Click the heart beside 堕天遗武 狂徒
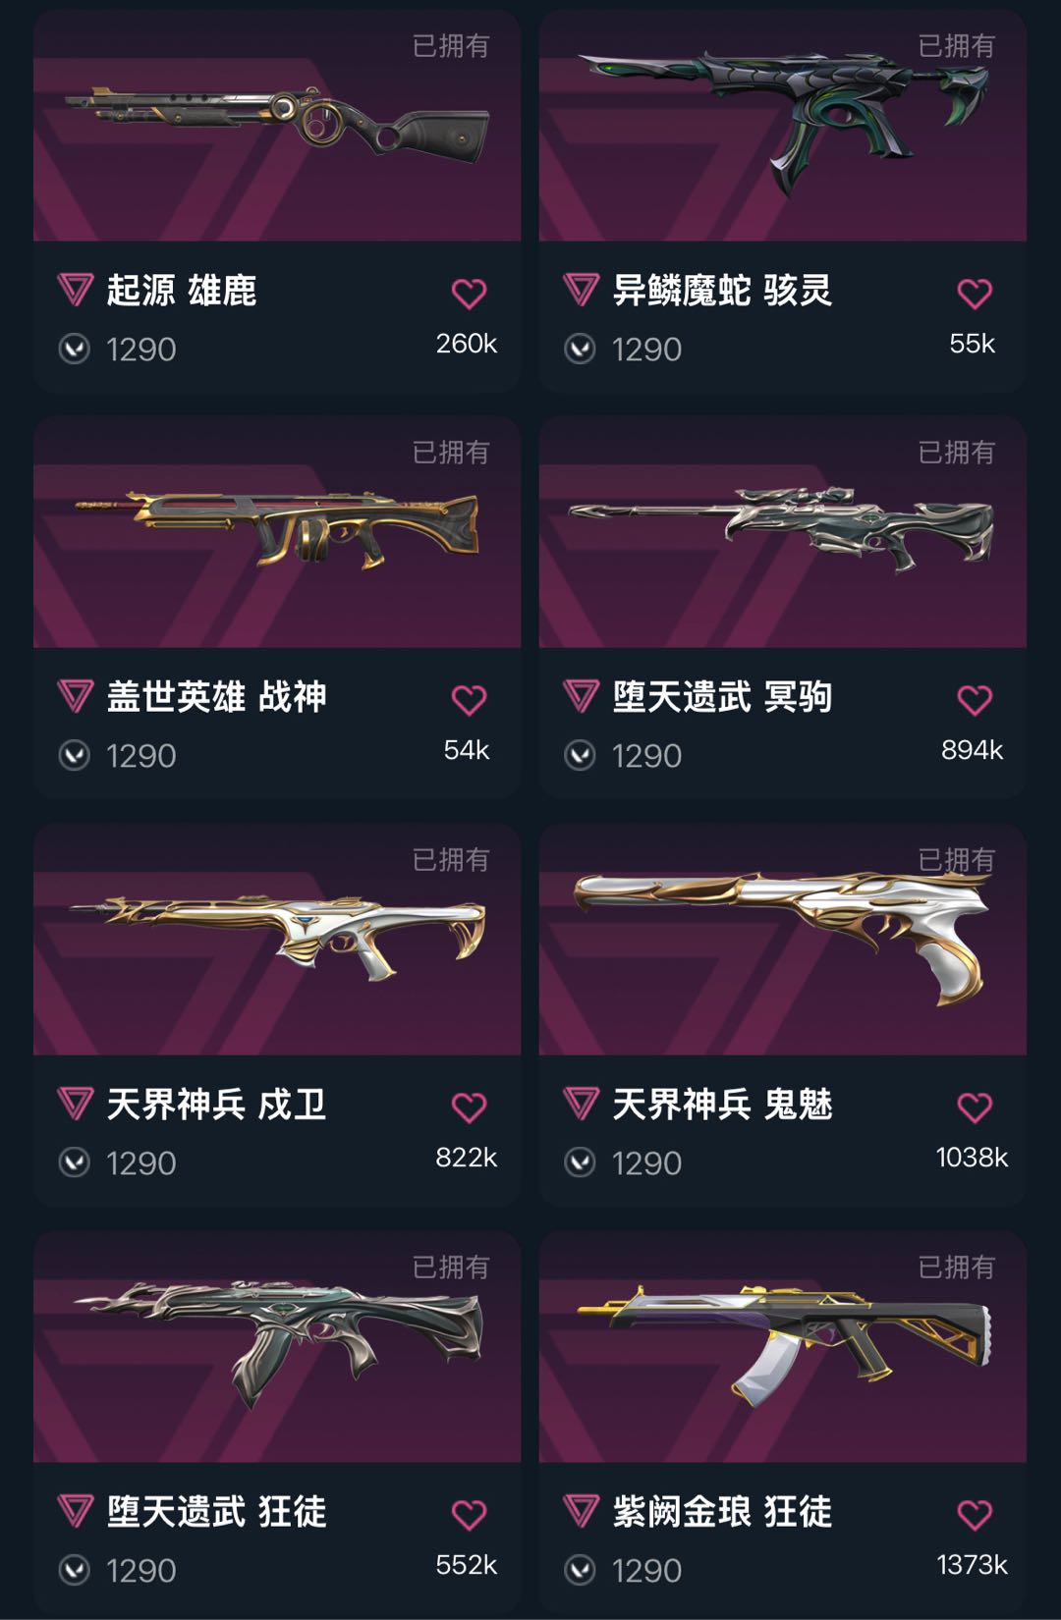The height and width of the screenshot is (1620, 1061). click(469, 1515)
